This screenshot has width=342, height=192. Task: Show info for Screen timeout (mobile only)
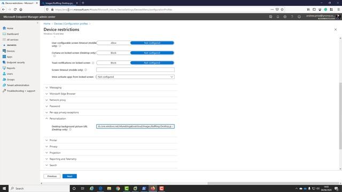[85, 70]
